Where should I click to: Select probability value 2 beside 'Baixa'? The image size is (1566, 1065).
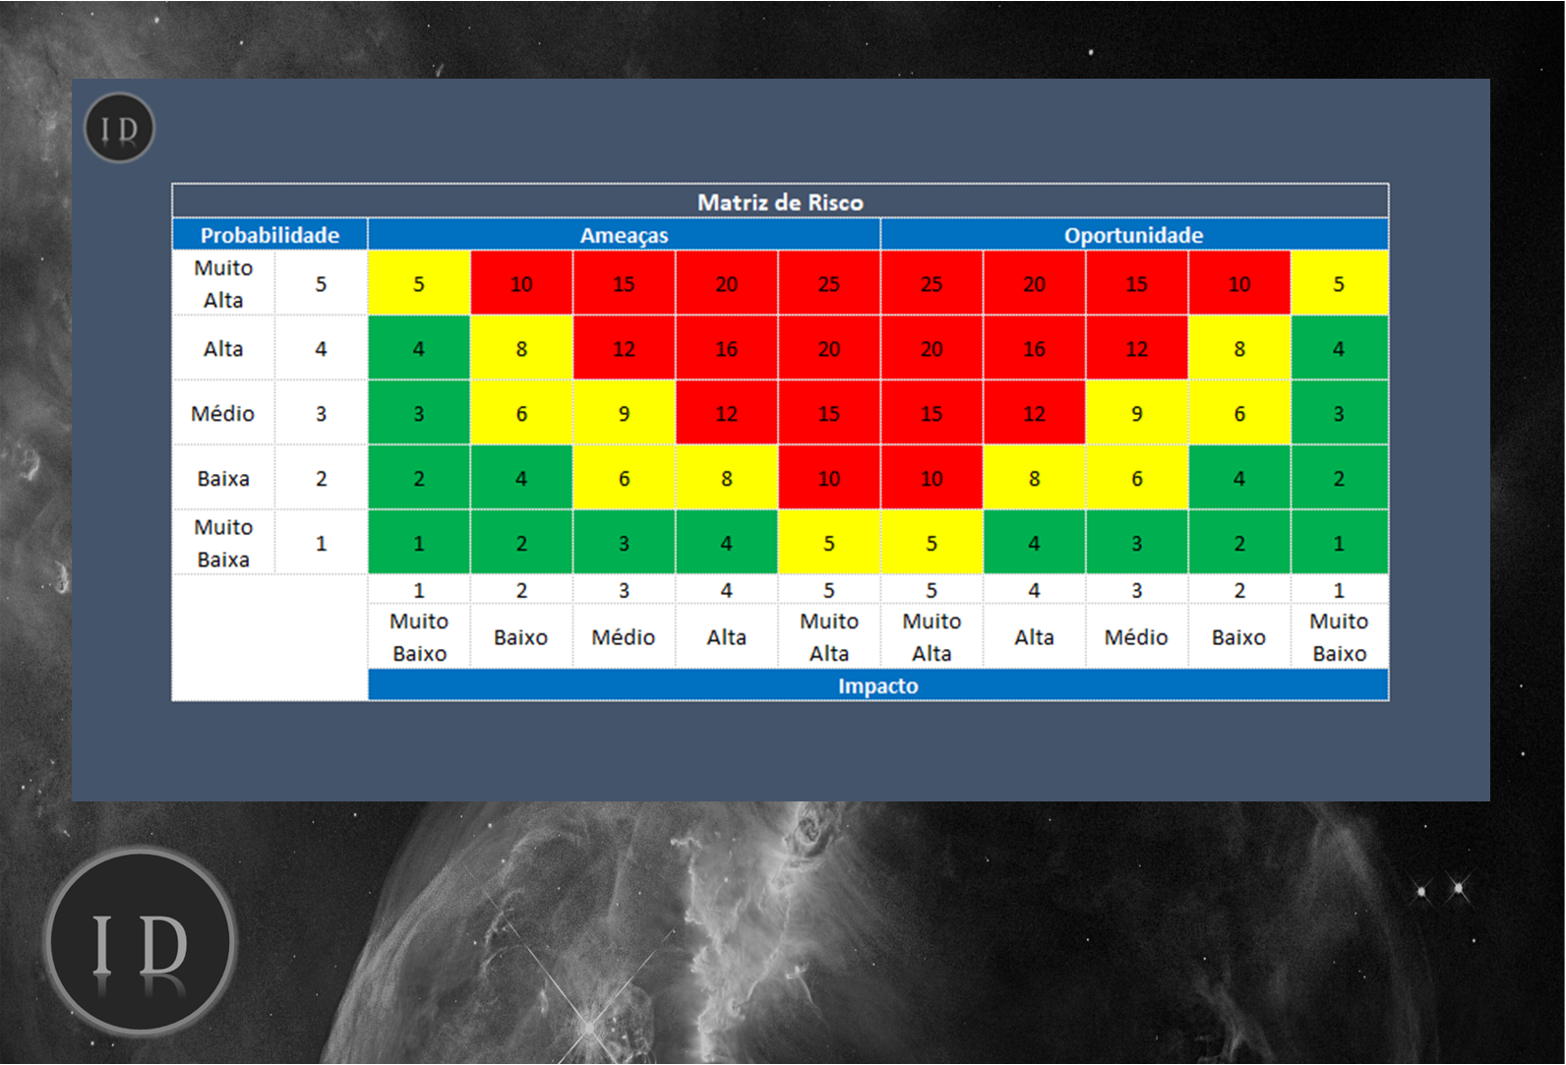click(321, 478)
